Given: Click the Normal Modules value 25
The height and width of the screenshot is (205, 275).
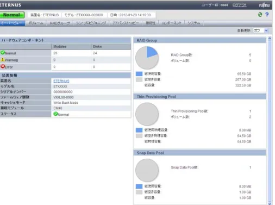Looking at the screenshot, I should pos(55,53).
